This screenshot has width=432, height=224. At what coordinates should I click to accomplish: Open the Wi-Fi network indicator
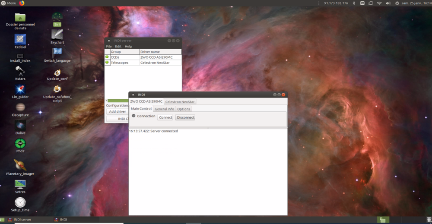pos(379,3)
